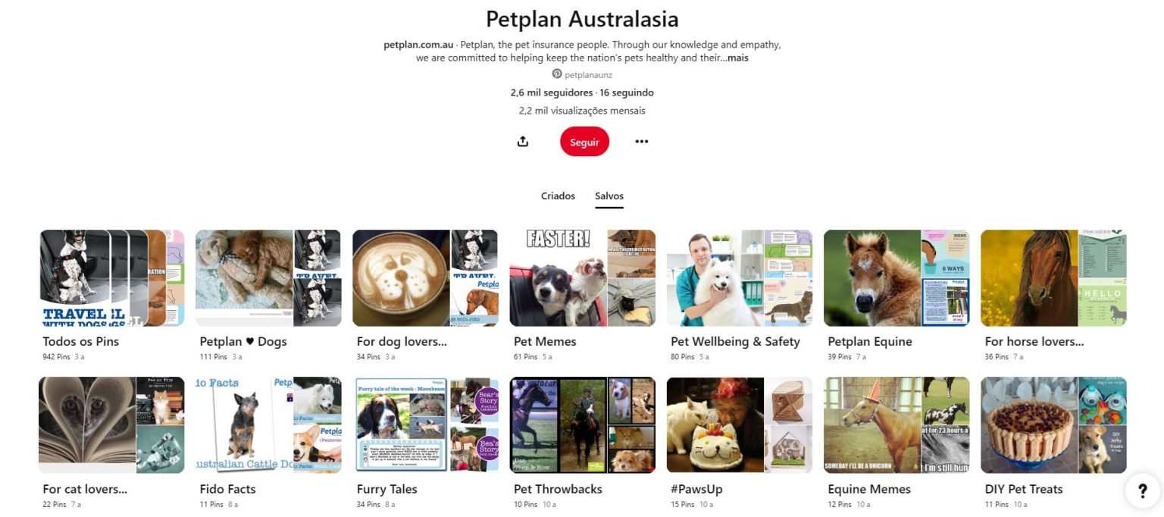This screenshot has height=517, width=1164.
Task: Open the 'Pet Memes' board
Action: (582, 278)
